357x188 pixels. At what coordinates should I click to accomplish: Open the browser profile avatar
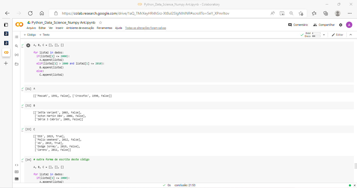click(x=338, y=13)
